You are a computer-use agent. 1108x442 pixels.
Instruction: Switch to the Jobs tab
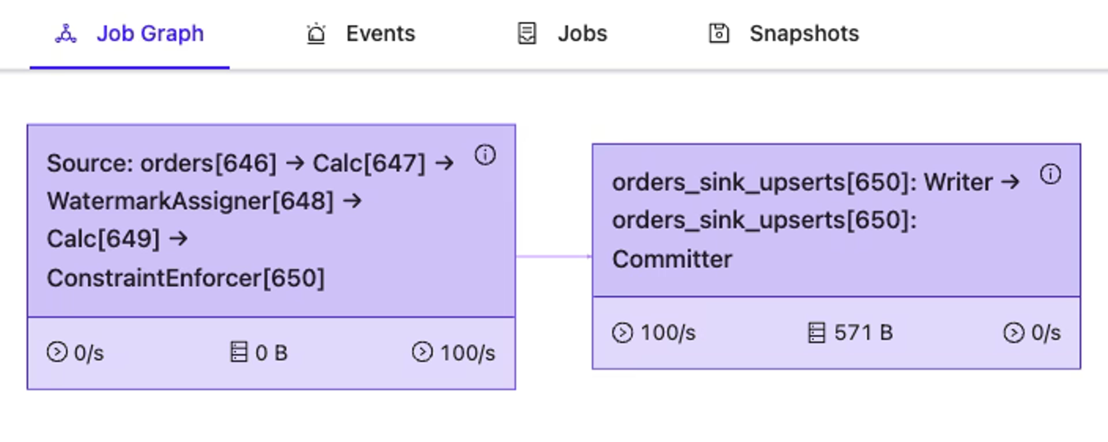coord(562,34)
